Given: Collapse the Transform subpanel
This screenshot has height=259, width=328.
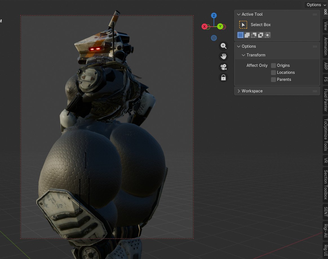Looking at the screenshot, I should [x=243, y=55].
